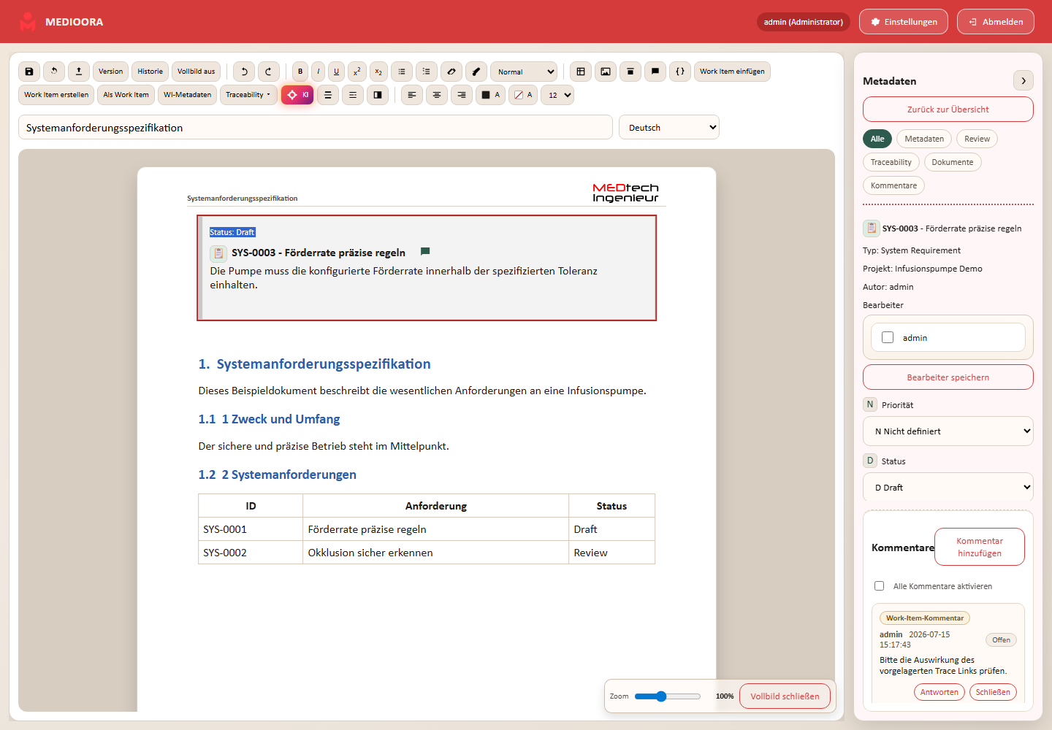Open the Priorität dropdown Nicht definiert
This screenshot has width=1052, height=730.
tap(948, 431)
